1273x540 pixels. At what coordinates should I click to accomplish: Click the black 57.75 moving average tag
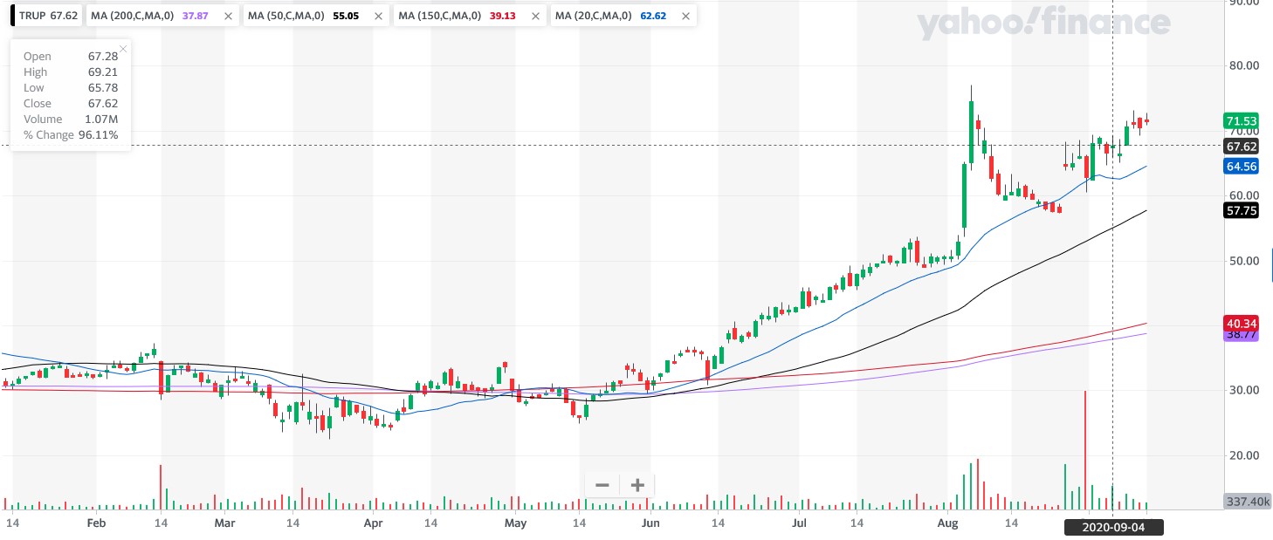(1241, 210)
